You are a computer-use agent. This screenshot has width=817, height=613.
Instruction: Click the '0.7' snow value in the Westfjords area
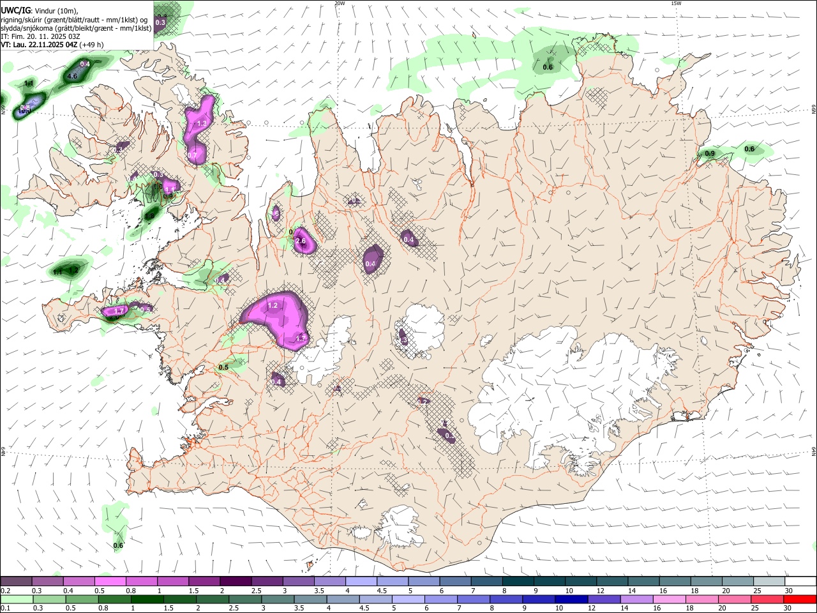pyautogui.click(x=193, y=155)
